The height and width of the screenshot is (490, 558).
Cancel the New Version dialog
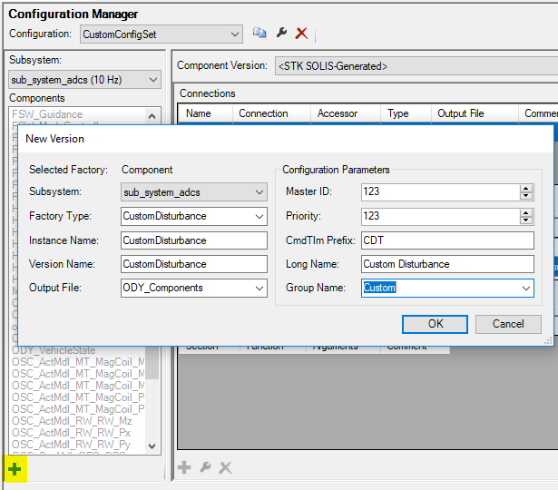pyautogui.click(x=508, y=324)
